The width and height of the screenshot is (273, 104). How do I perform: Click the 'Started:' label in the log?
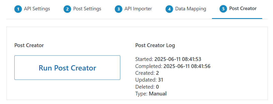[144, 59]
